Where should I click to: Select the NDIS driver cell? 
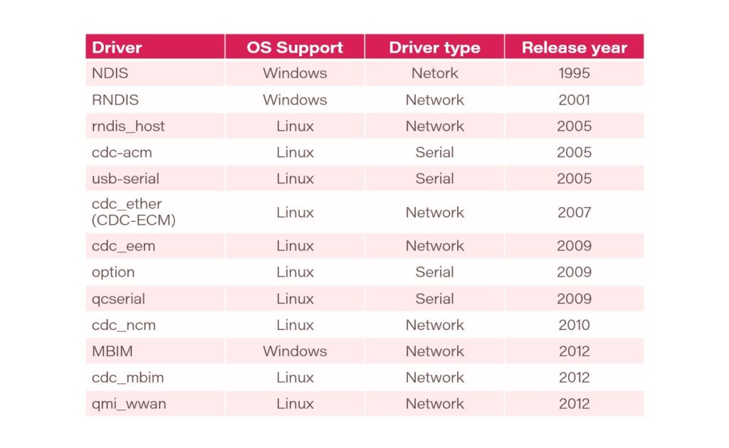[110, 73]
